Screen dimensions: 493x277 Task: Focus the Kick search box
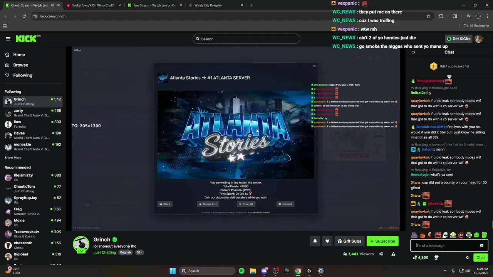246,39
